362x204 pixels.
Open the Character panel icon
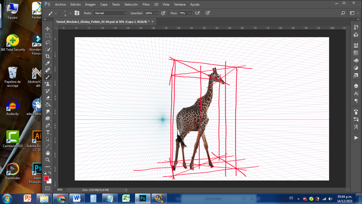356,93
